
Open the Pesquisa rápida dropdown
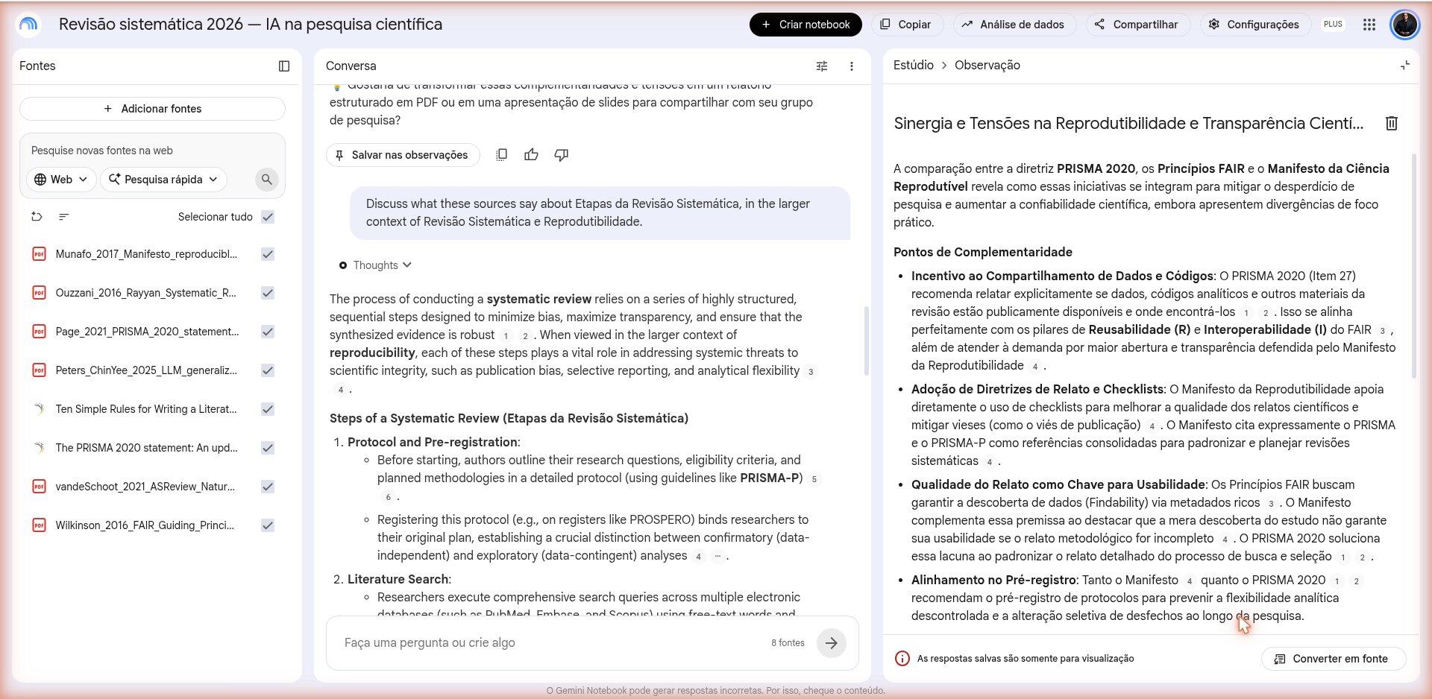(163, 180)
